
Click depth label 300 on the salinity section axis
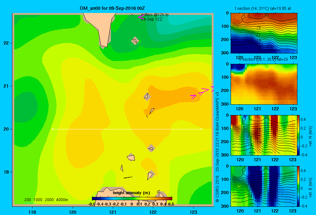pyautogui.click(x=225, y=104)
